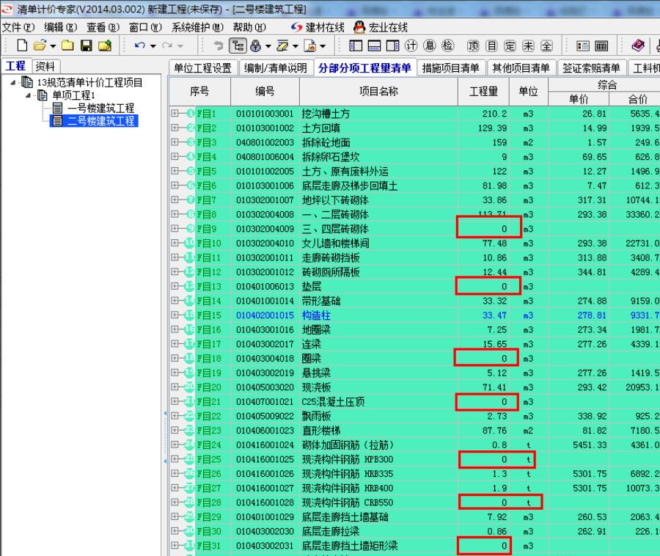The width and height of the screenshot is (660, 556).
Task: Toggle the left panel layout icon
Action: (356, 45)
